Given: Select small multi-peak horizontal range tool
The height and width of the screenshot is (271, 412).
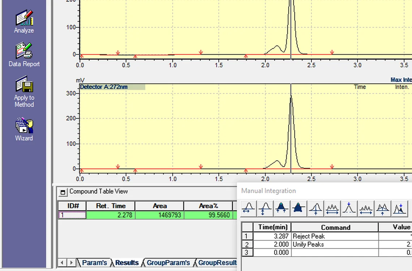Looking at the screenshot, I should pyautogui.click(x=366, y=209).
